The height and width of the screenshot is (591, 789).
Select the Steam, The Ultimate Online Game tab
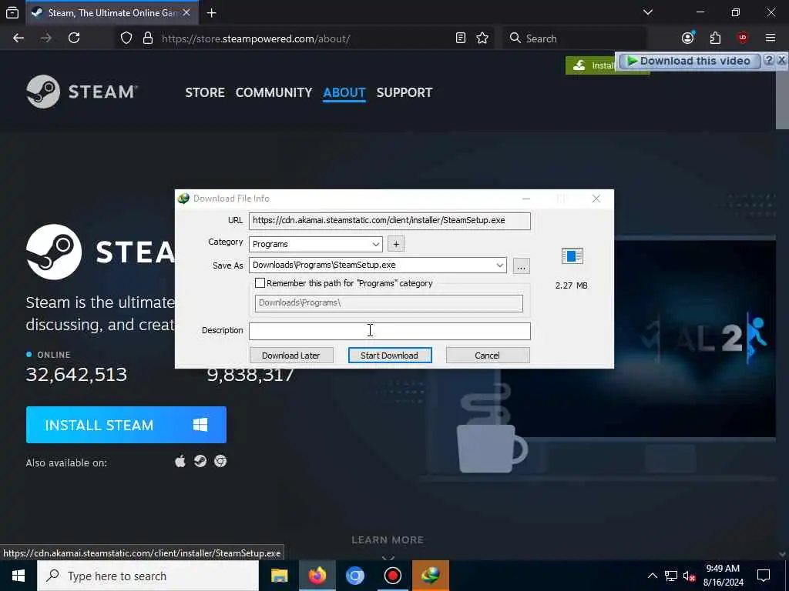[x=112, y=12]
